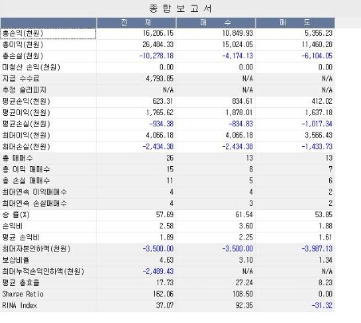The height and width of the screenshot is (323, 361).
Task: Select the 최대연속 손실매매수 row label
Action: point(34,203)
